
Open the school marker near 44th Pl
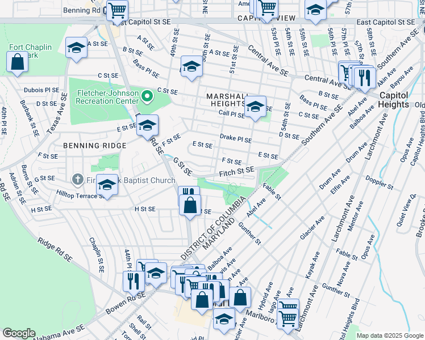(x=156, y=274)
